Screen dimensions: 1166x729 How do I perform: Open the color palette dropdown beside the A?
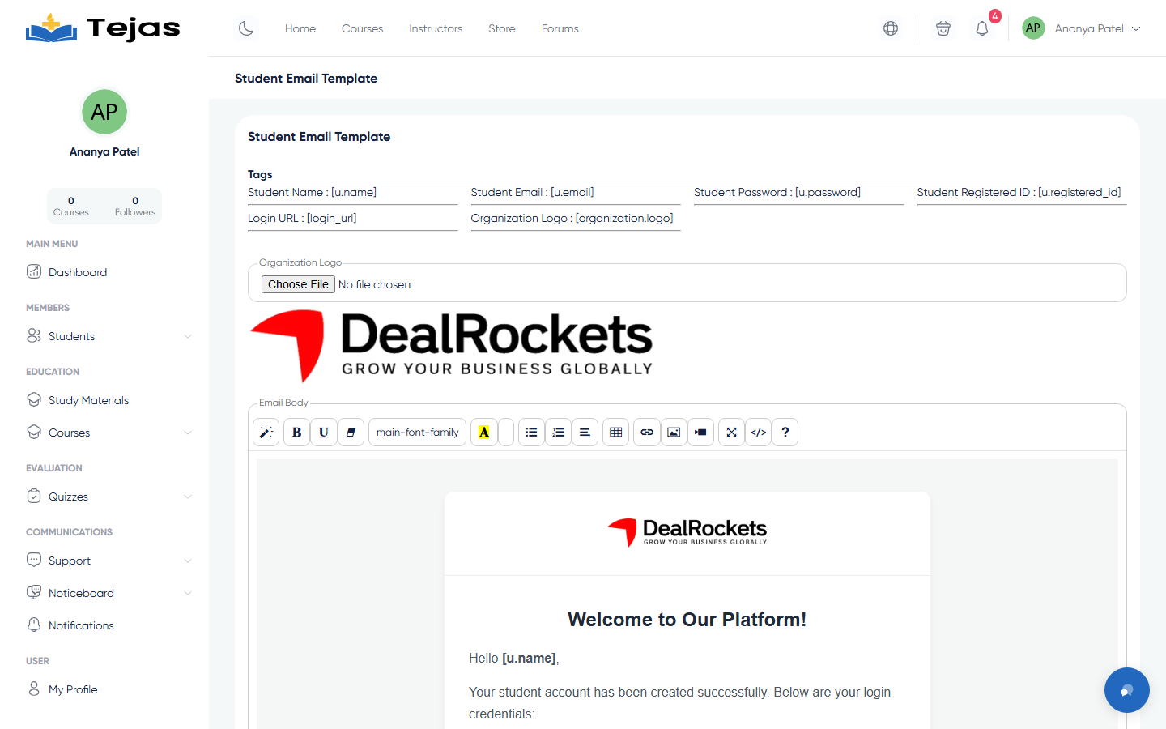tap(506, 433)
